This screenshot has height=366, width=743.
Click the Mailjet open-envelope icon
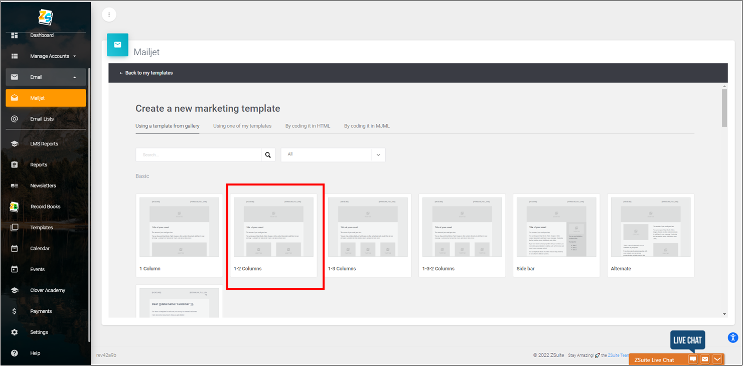coord(15,98)
